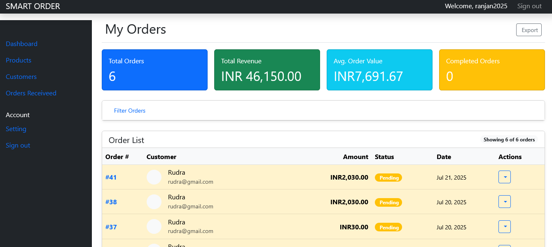Click the Pending status badge on order #41

pos(388,178)
